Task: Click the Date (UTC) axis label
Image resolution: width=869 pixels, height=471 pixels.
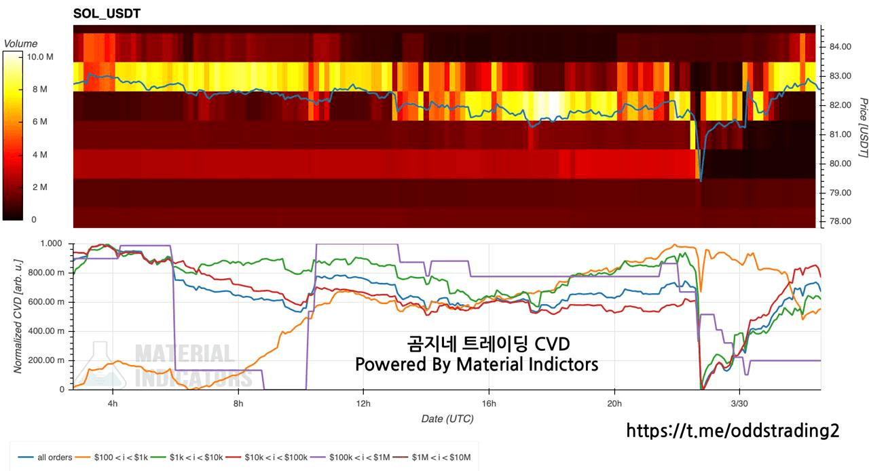Action: [447, 419]
